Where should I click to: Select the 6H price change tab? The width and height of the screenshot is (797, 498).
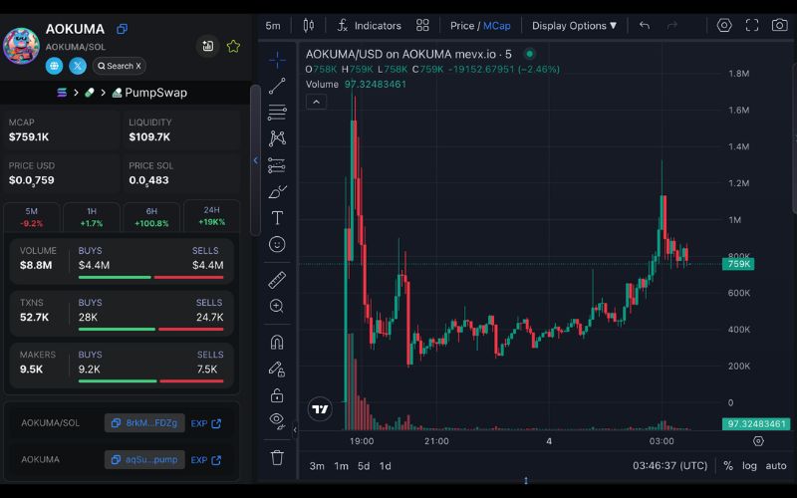pos(151,217)
